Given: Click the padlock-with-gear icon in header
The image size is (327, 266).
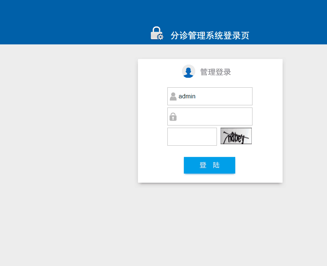Looking at the screenshot, I should click(157, 33).
